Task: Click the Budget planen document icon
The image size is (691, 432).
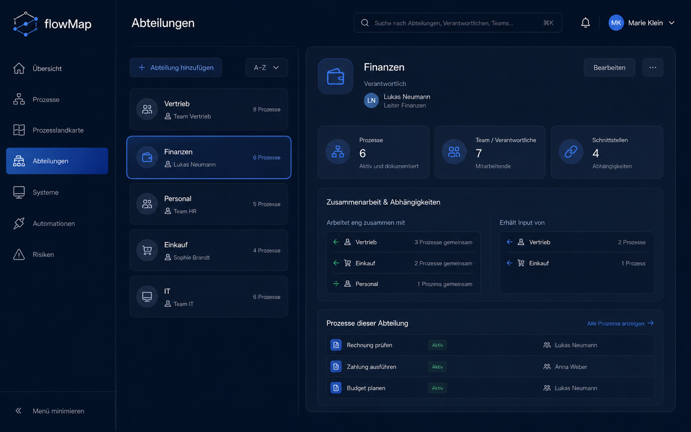Action: tap(336, 388)
